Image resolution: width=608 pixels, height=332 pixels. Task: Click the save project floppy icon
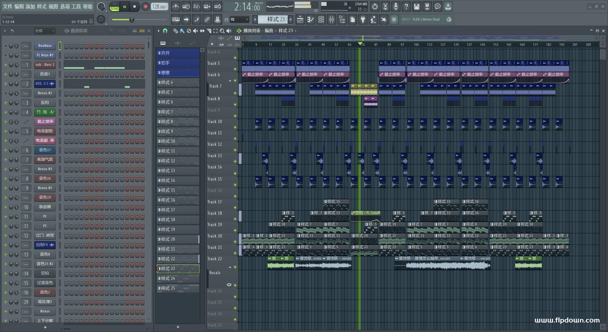416,7
